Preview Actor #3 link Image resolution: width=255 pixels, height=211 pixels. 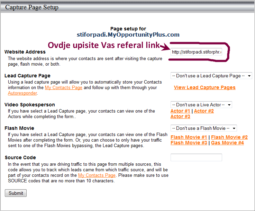180,116
